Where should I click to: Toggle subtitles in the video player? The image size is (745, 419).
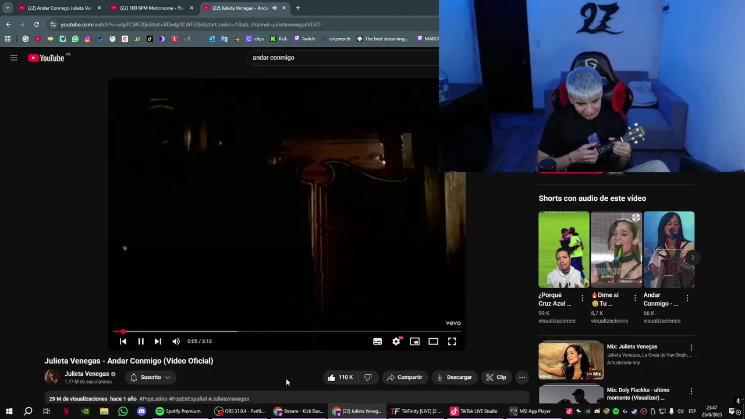coord(378,342)
